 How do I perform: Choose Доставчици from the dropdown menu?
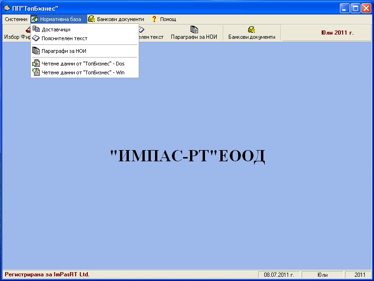pyautogui.click(x=85, y=29)
